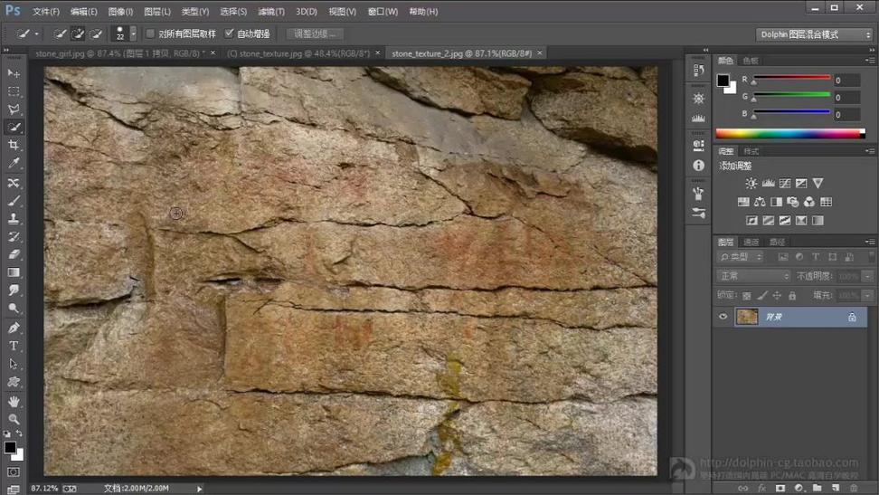Select the Crop tool

(14, 146)
